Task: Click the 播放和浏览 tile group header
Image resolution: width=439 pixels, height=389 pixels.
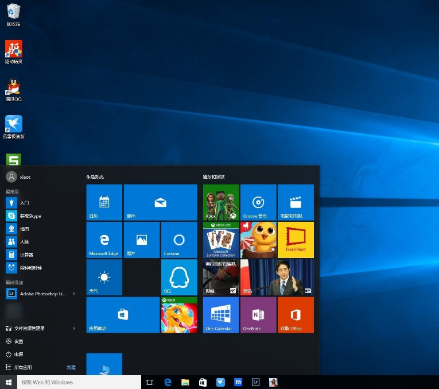Action: coord(213,177)
